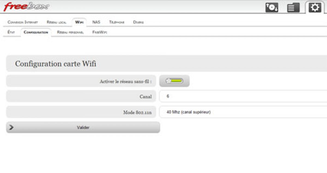
Task: Open the Canal dropdown
Action: coord(243,96)
